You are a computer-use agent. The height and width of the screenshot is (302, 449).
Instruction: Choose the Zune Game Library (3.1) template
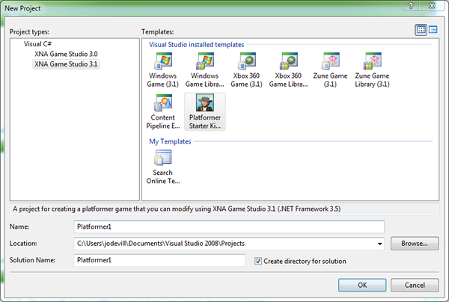[372, 70]
